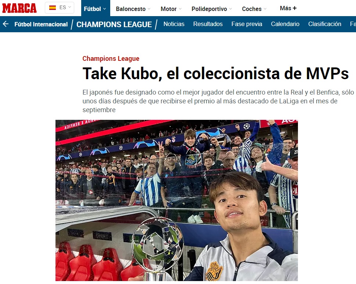The width and height of the screenshot is (356, 284).
Task: Click the Spanish flag icon
Action: [53, 8]
